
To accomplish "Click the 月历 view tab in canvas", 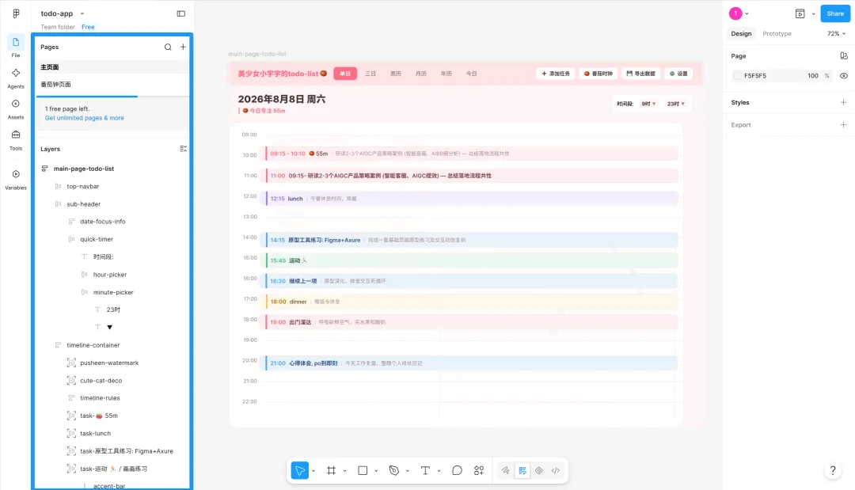I will pos(421,74).
